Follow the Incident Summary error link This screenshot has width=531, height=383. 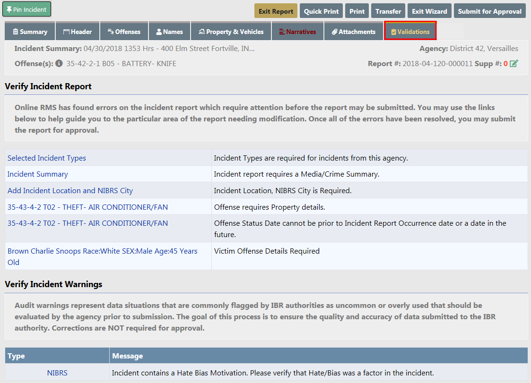click(38, 174)
